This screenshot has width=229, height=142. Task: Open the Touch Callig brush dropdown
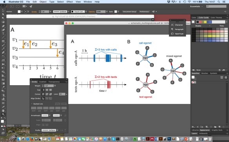(x=86, y=12)
